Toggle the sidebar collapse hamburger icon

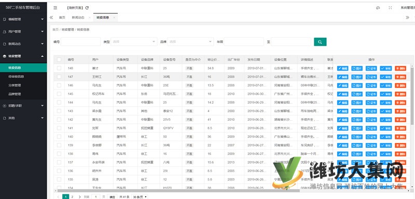pos(56,8)
